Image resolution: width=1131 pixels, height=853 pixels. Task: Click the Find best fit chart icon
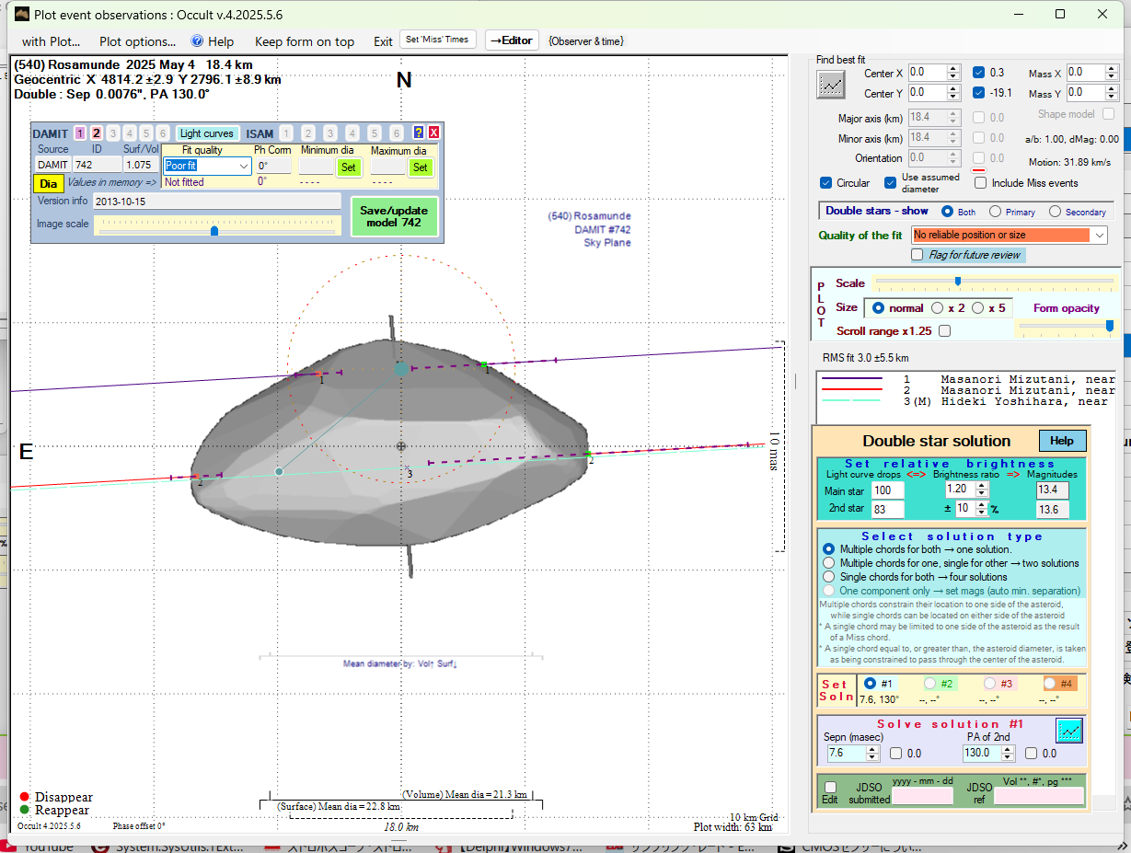(831, 85)
